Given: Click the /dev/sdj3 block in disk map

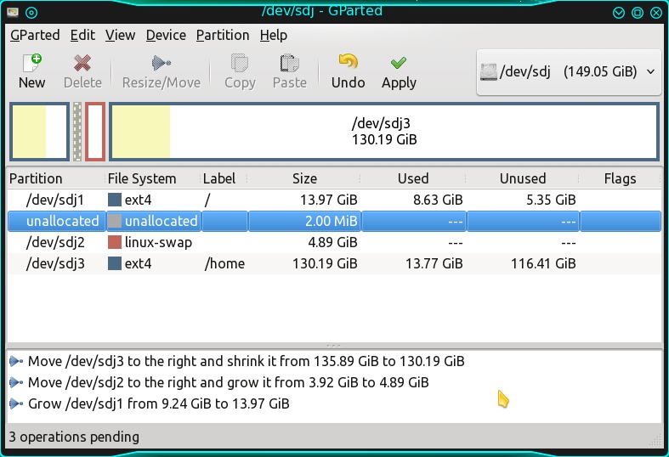Looking at the screenshot, I should click(384, 132).
